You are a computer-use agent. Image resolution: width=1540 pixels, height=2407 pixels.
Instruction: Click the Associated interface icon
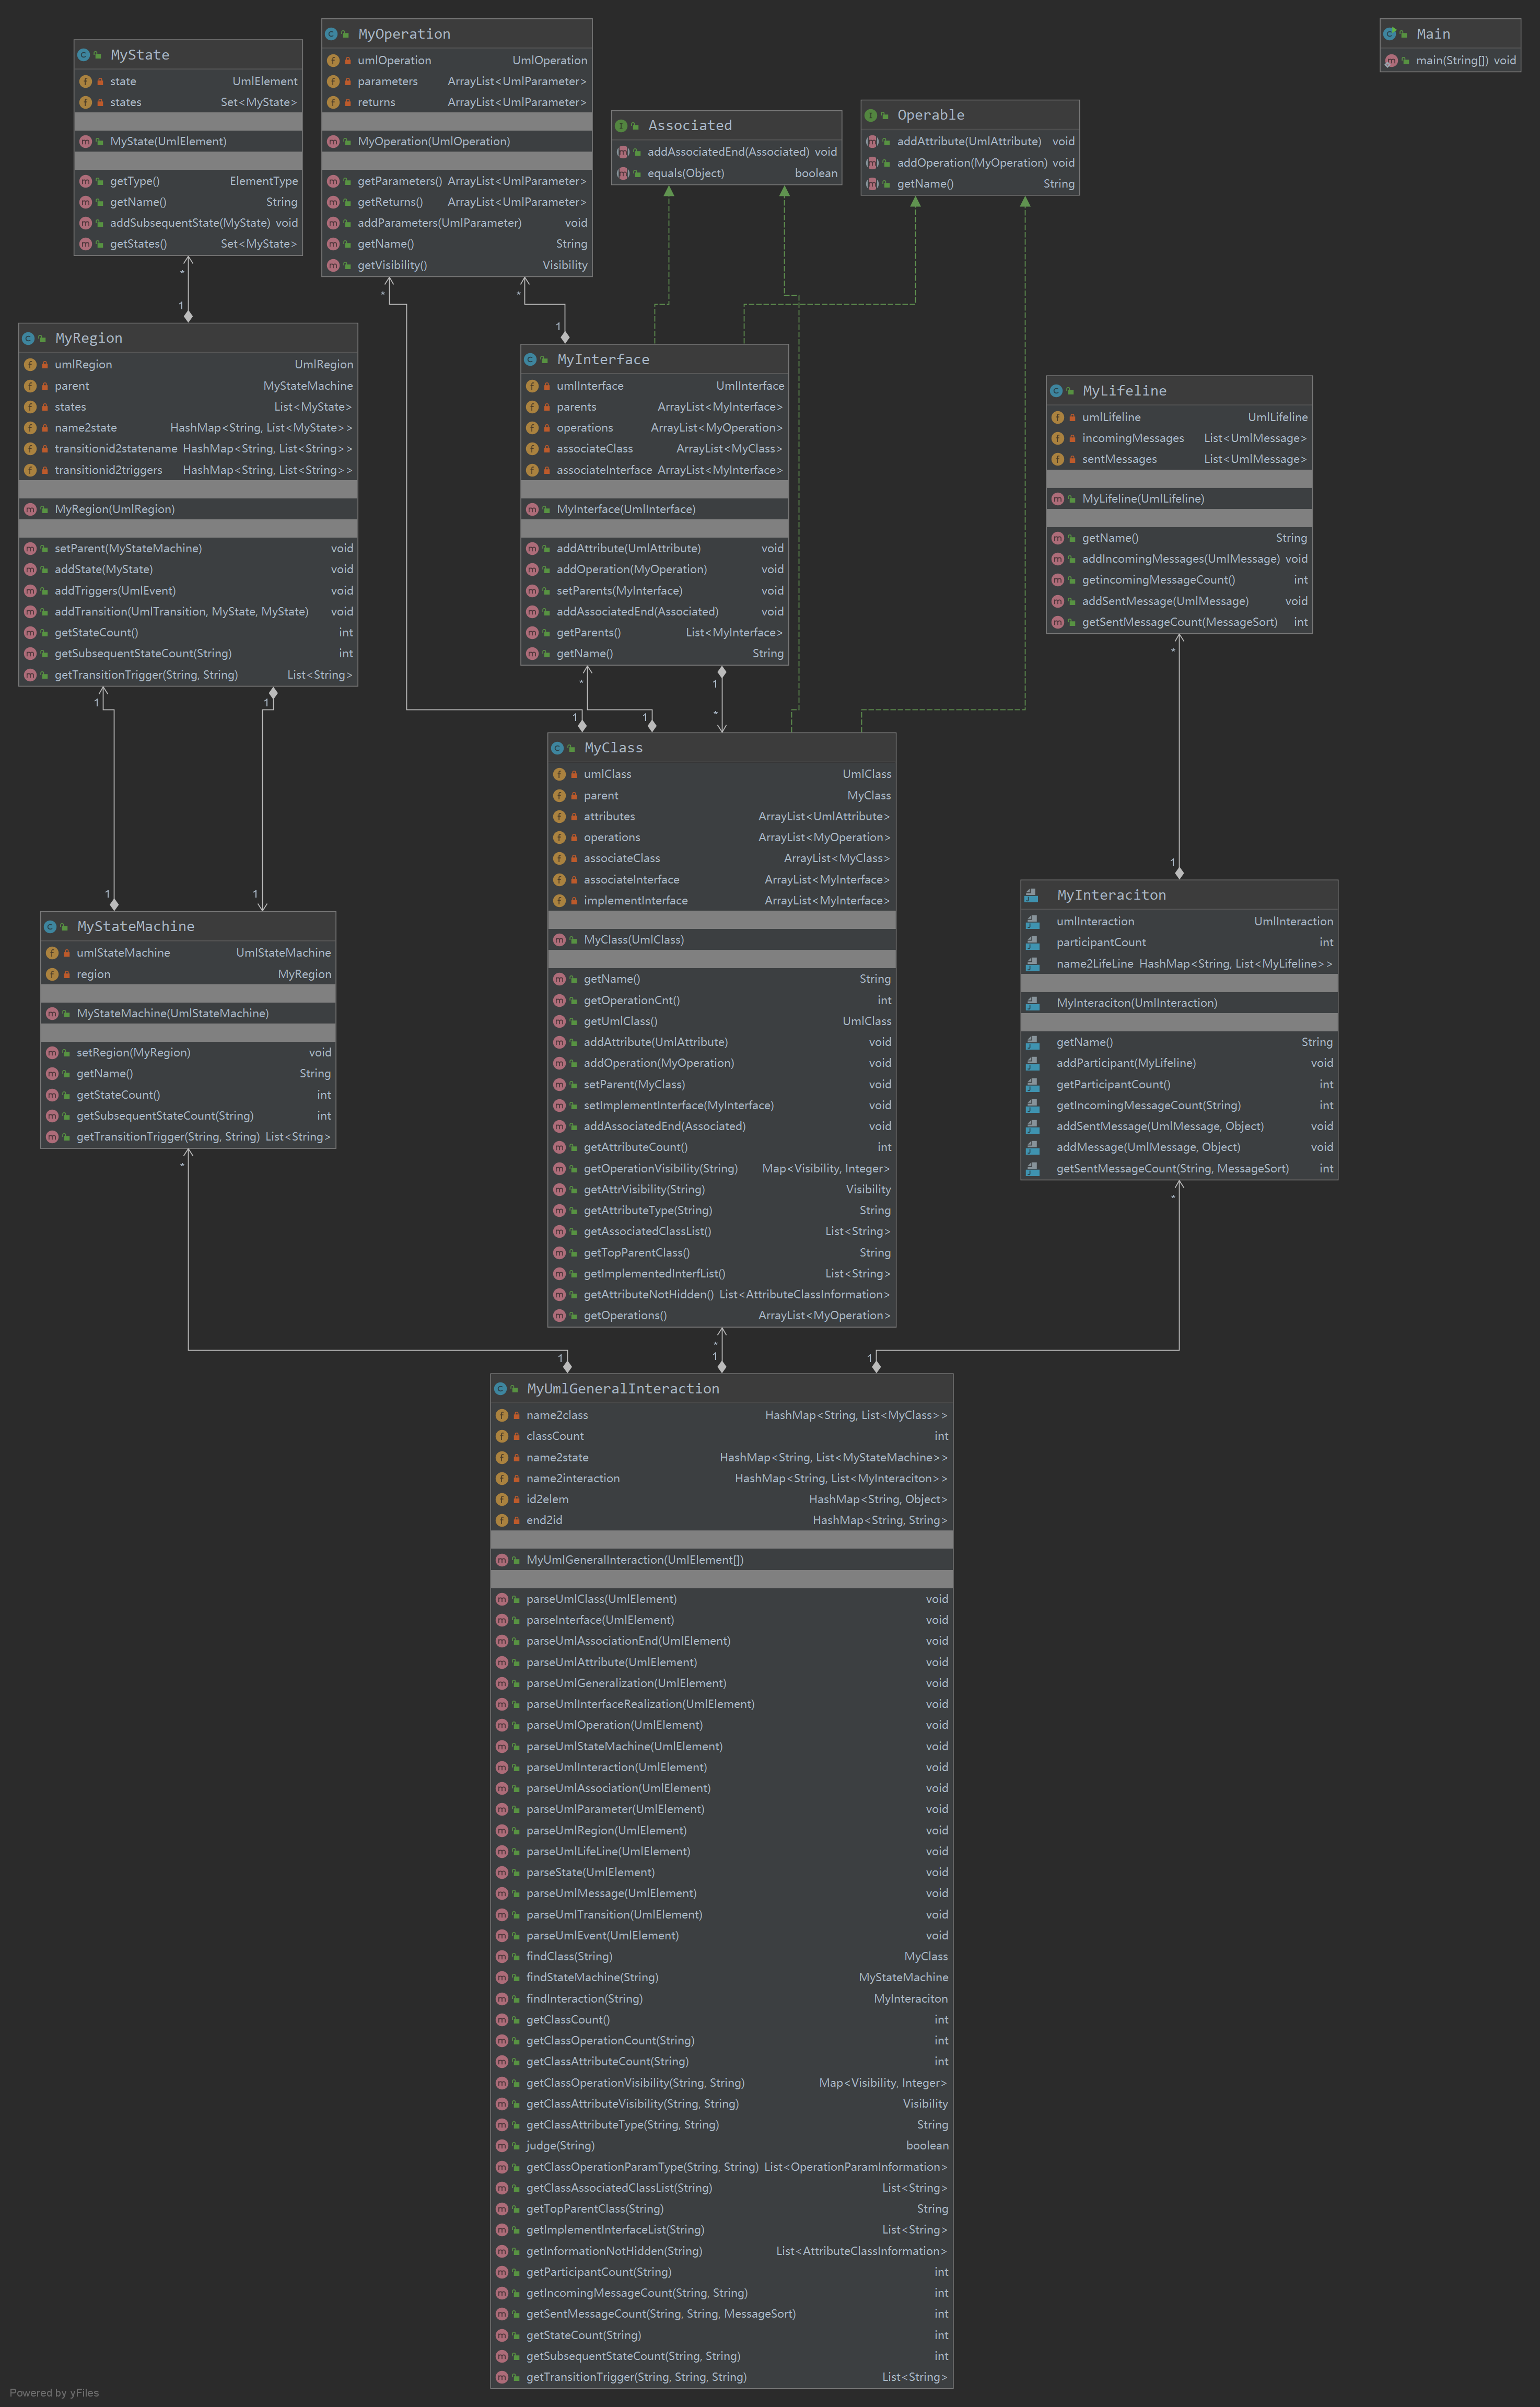click(x=621, y=126)
